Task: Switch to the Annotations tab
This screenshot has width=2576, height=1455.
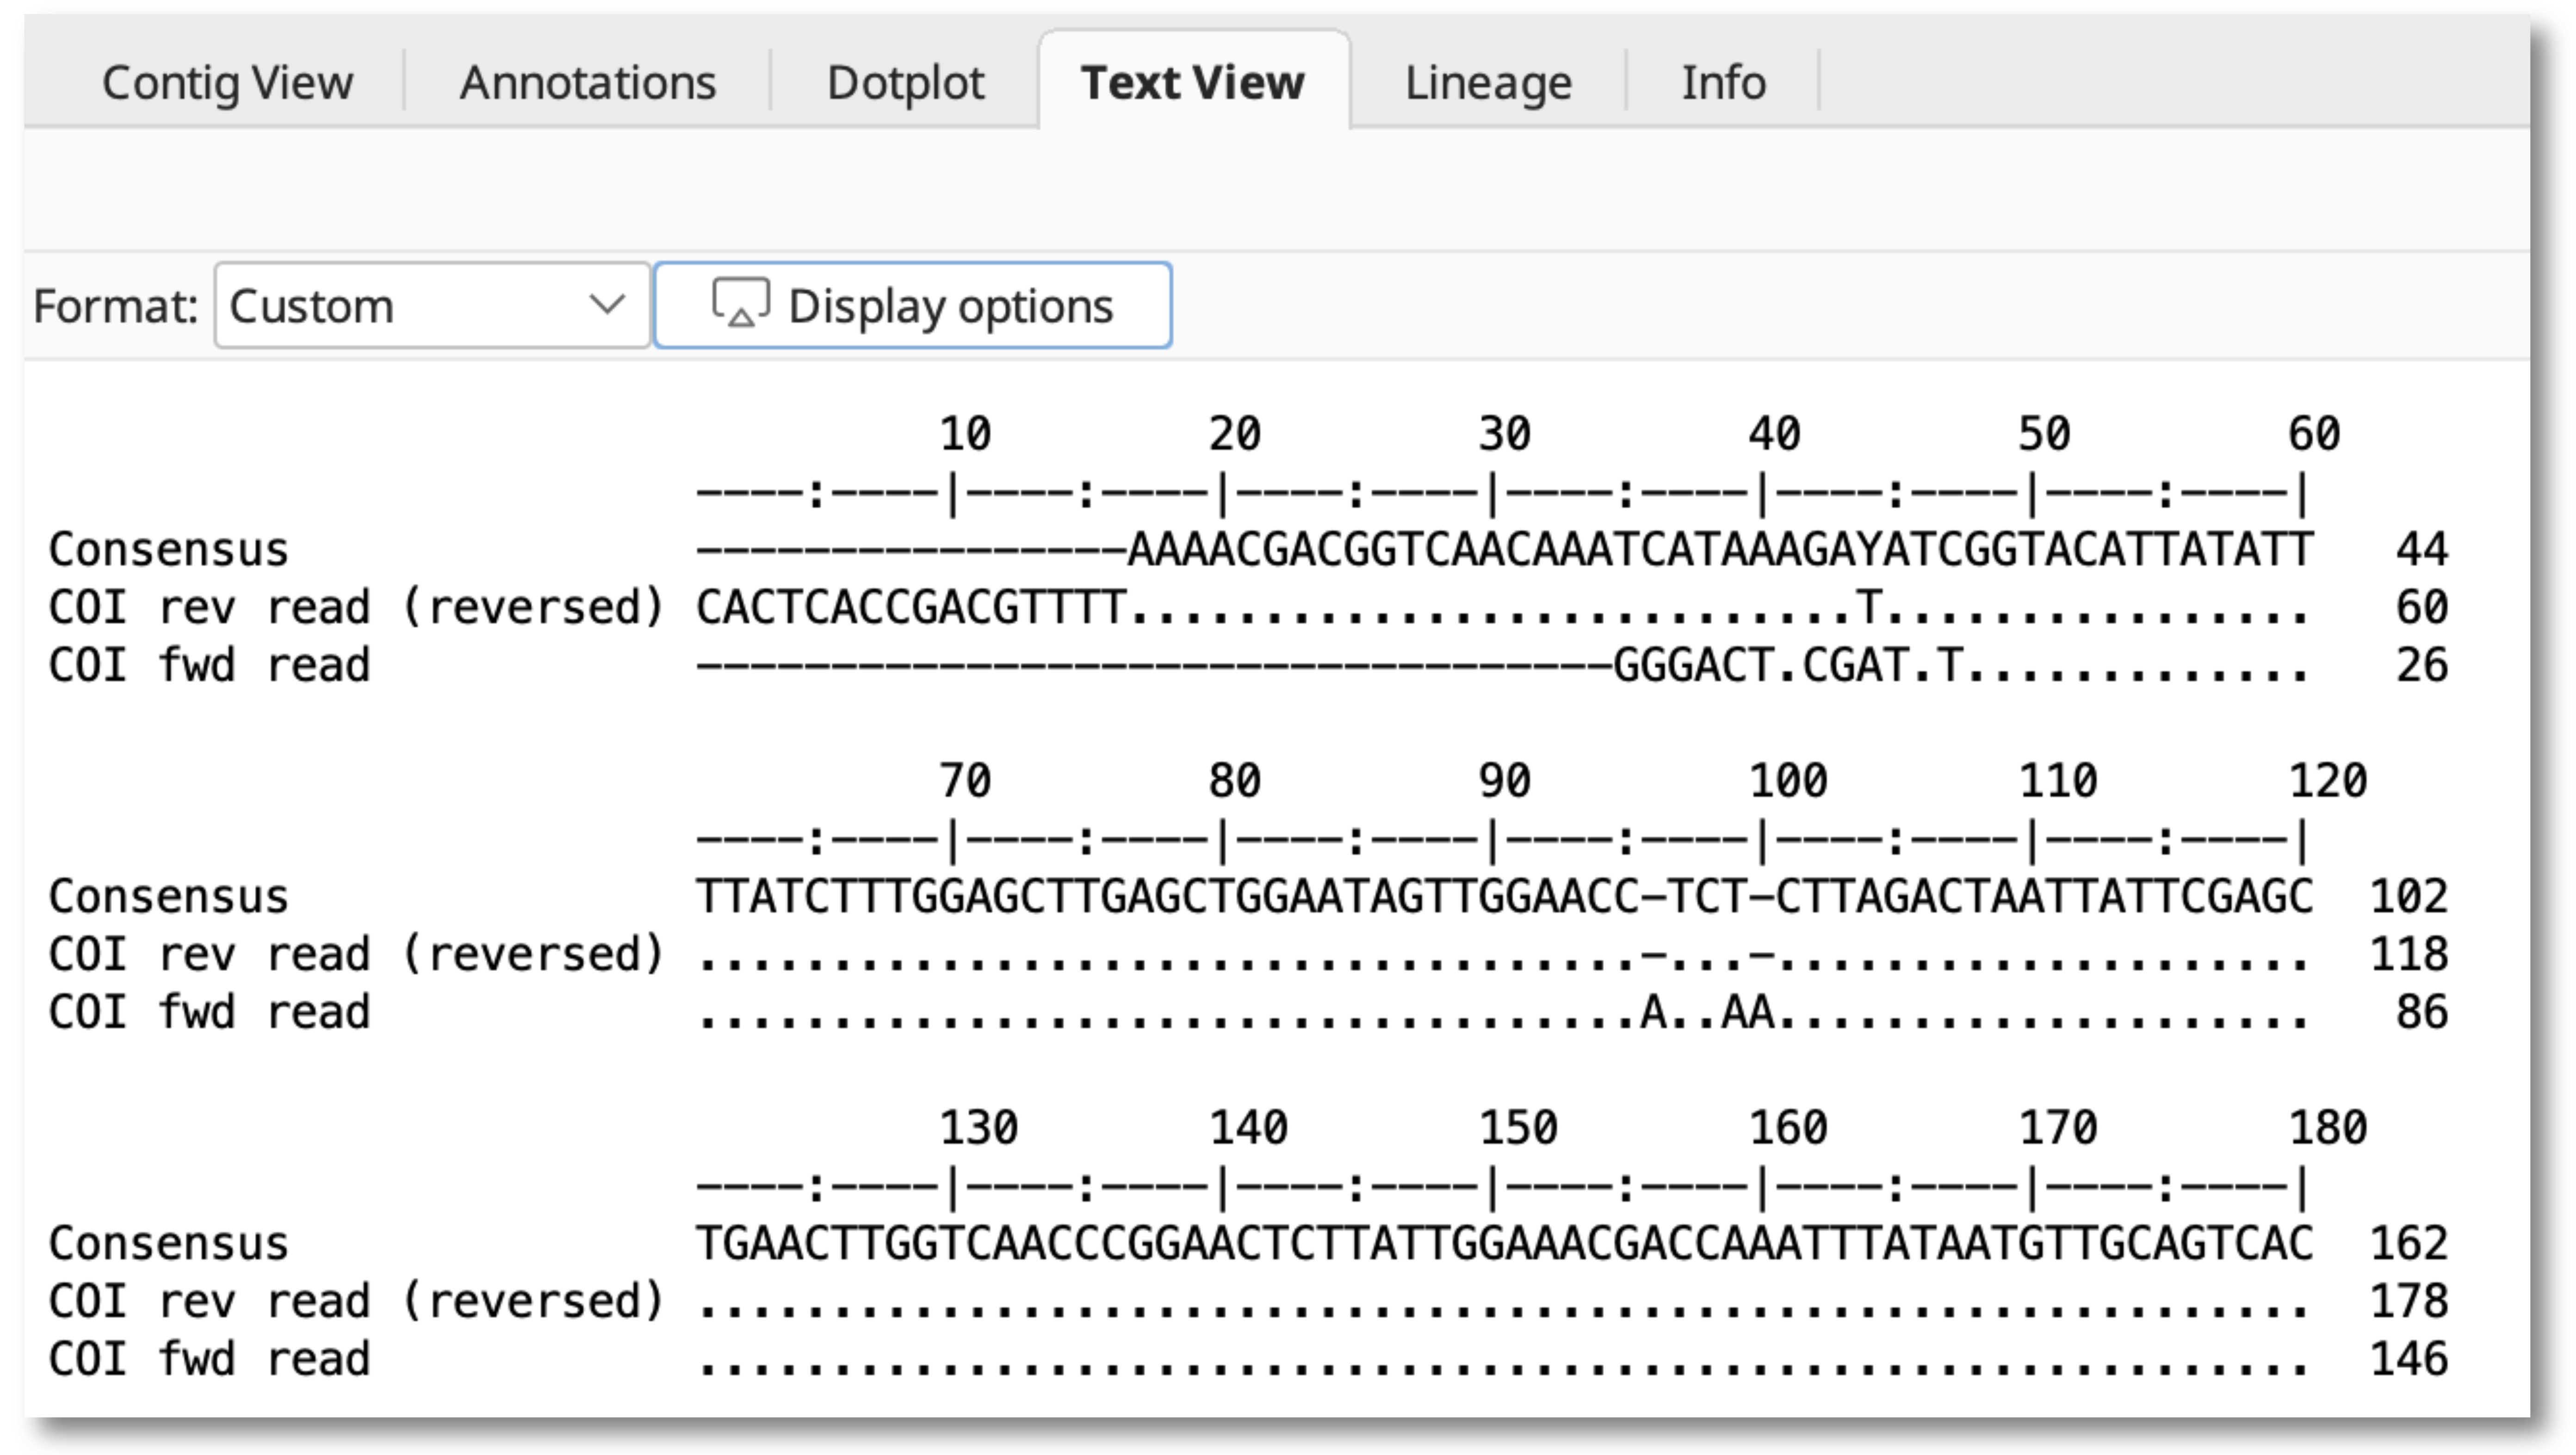Action: (x=587, y=82)
